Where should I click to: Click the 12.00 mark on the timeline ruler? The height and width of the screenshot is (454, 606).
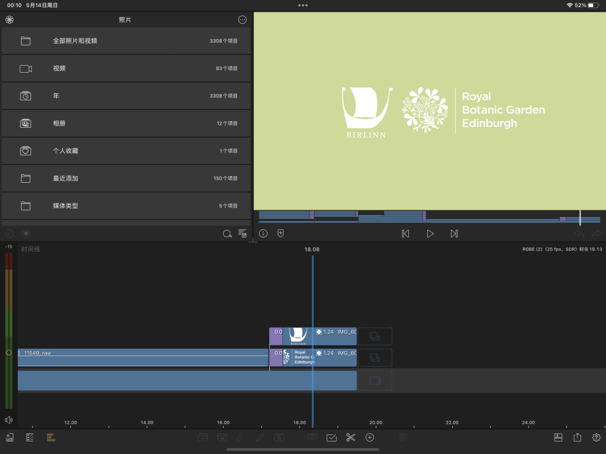(70, 423)
